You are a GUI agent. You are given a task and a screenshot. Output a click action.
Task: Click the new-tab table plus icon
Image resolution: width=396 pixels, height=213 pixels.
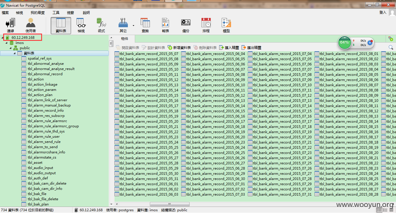tap(391, 39)
